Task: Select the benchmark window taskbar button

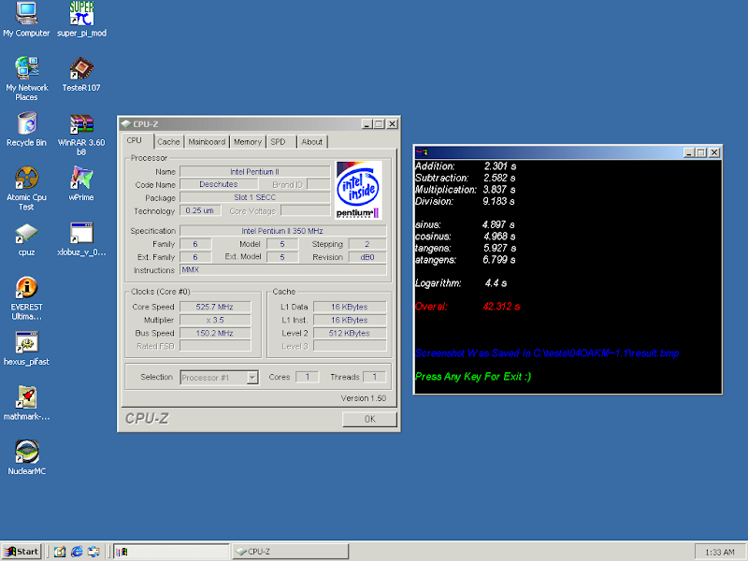Action: tap(171, 552)
